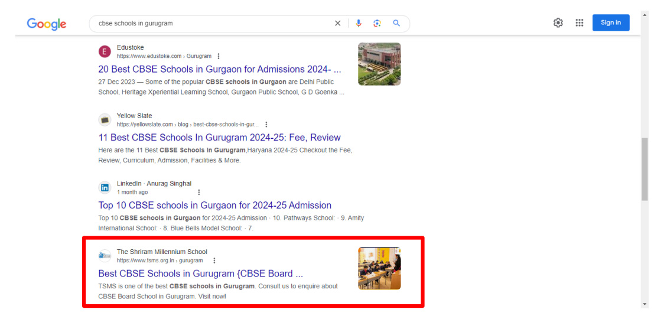Viewport: 654px width, 319px height.
Task: Click the Edustoke school building thumbnail
Action: click(379, 64)
